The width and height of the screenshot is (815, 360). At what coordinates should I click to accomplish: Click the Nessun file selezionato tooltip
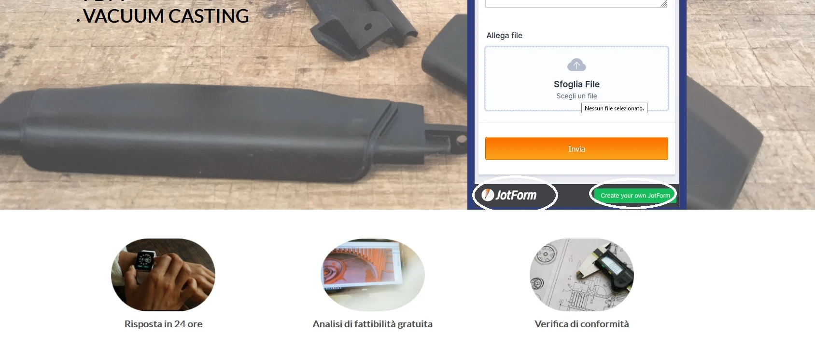tap(614, 108)
